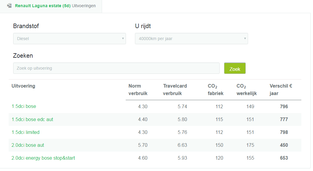Click the Renault Laguna estate (5d) title text

pyautogui.click(x=42, y=6)
